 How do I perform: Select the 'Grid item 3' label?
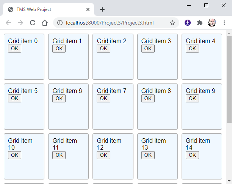156,41
